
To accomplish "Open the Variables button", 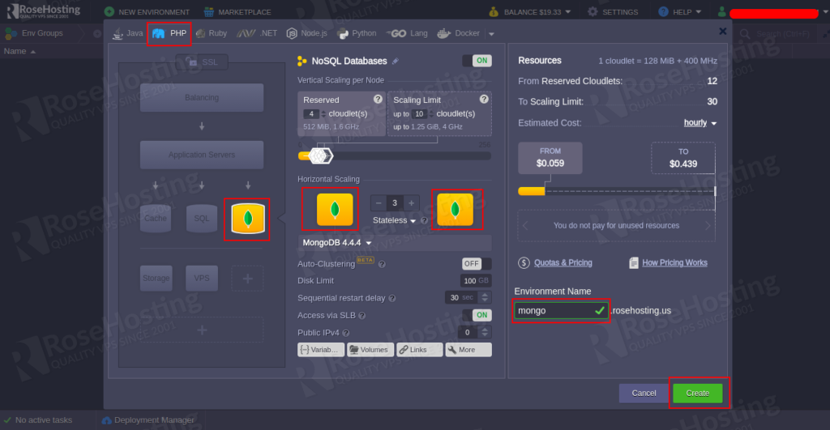I will coord(321,350).
